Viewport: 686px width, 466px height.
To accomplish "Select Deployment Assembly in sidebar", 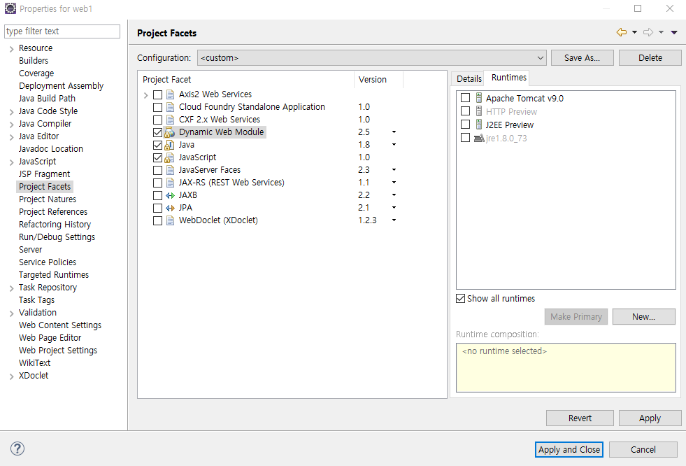I will [61, 86].
